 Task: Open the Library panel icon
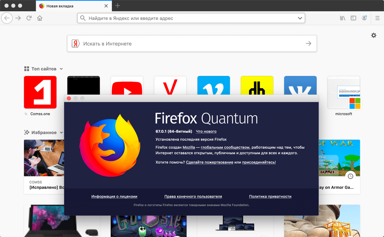(x=342, y=18)
